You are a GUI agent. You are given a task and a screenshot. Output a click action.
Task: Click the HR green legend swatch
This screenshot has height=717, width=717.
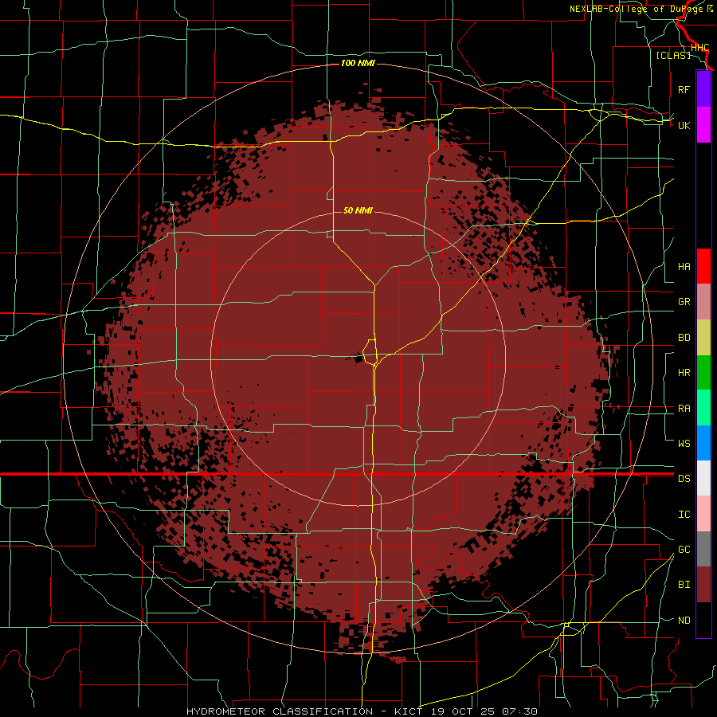point(703,373)
